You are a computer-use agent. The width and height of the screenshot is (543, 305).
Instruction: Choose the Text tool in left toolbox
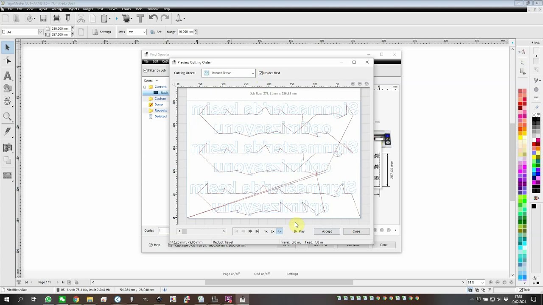[x=7, y=76]
